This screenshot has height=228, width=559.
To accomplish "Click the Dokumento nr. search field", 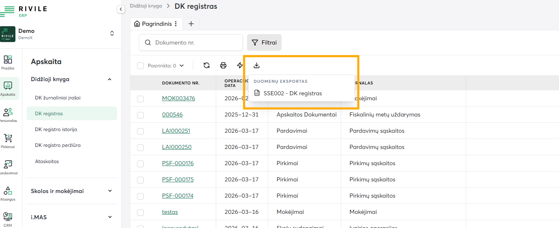I will [x=195, y=42].
